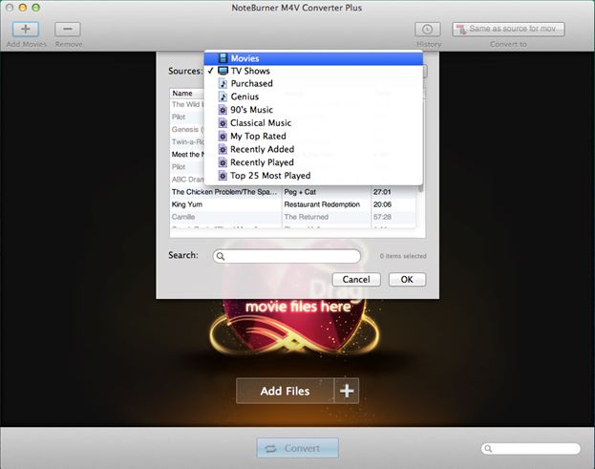Click the green zoom window button

coord(35,8)
